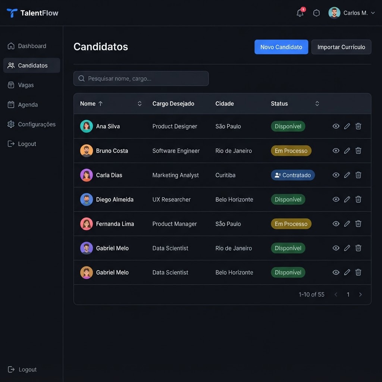Go to Dashboard in sidebar
This screenshot has width=382, height=382.
32,46
